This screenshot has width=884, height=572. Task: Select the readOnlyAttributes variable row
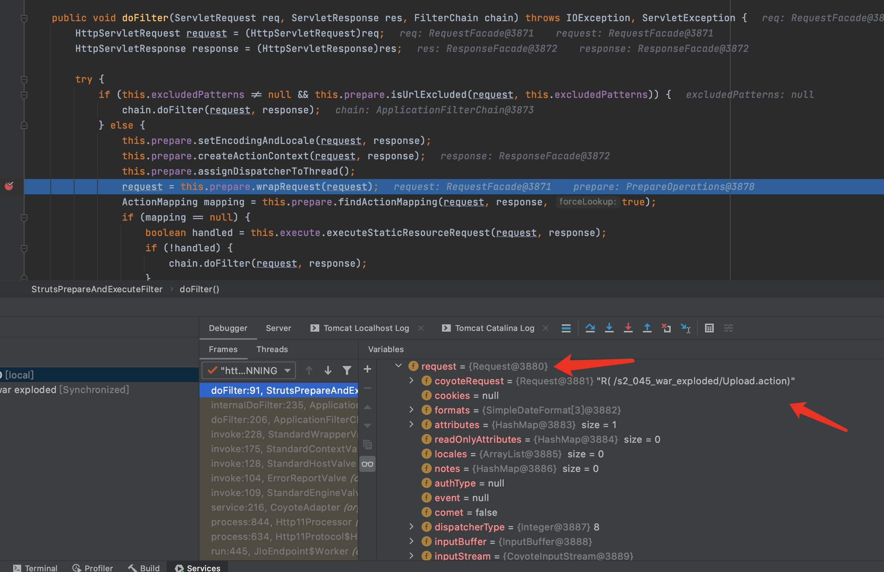[540, 439]
